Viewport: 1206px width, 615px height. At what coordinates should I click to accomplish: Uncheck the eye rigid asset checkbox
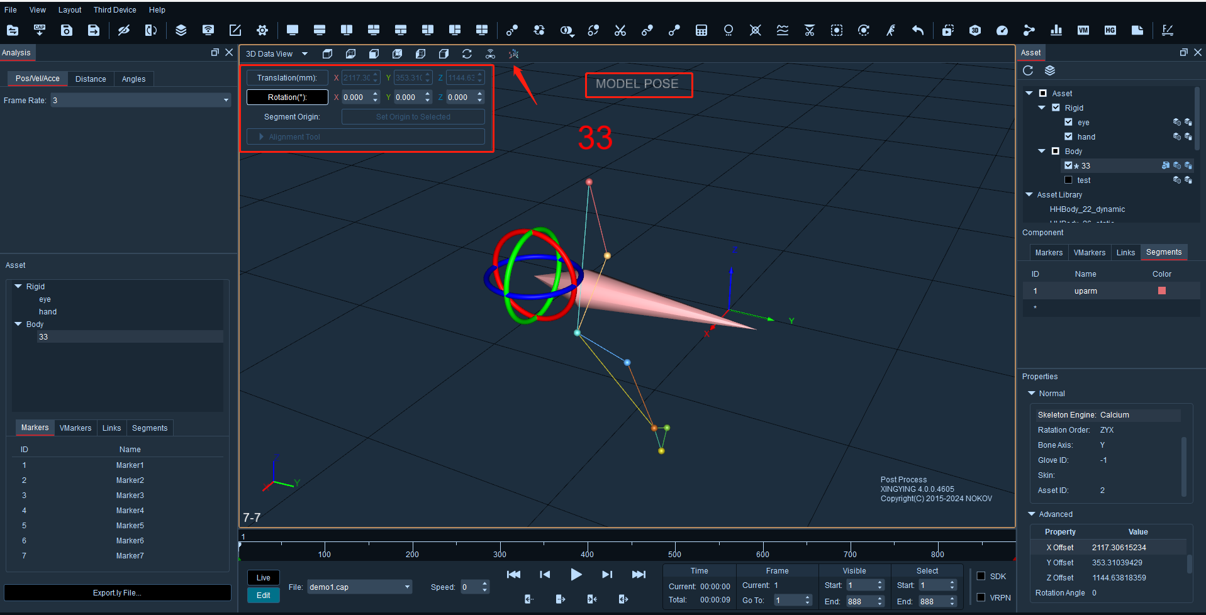point(1068,122)
